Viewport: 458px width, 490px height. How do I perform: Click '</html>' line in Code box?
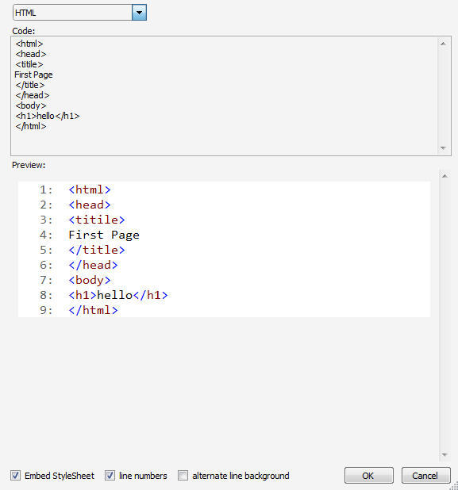pyautogui.click(x=31, y=126)
